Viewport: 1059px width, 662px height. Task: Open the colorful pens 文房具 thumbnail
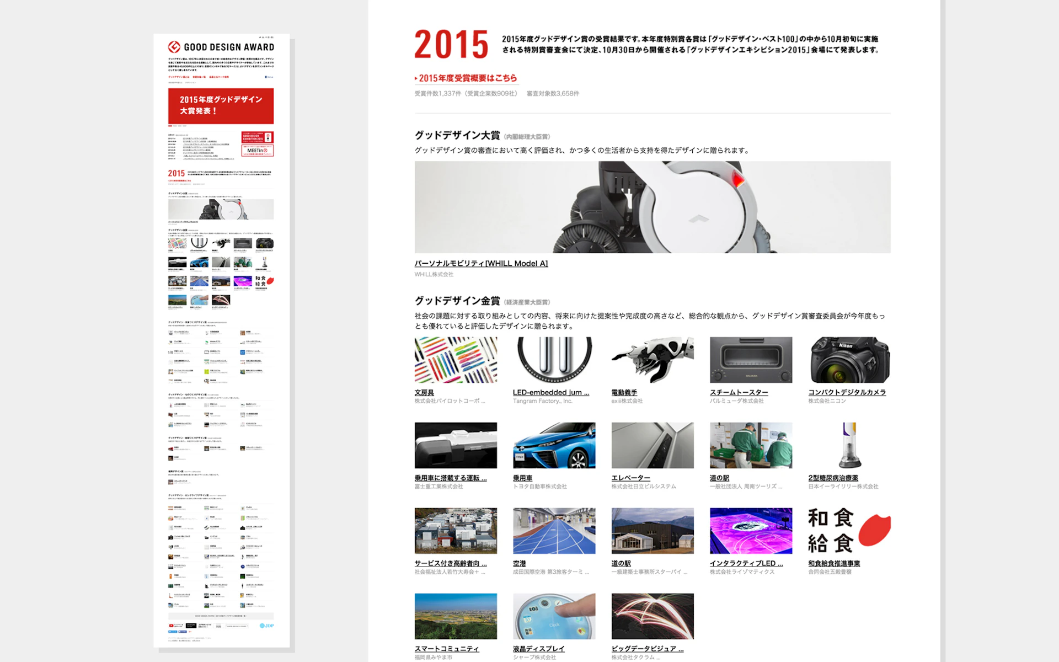[x=456, y=360]
